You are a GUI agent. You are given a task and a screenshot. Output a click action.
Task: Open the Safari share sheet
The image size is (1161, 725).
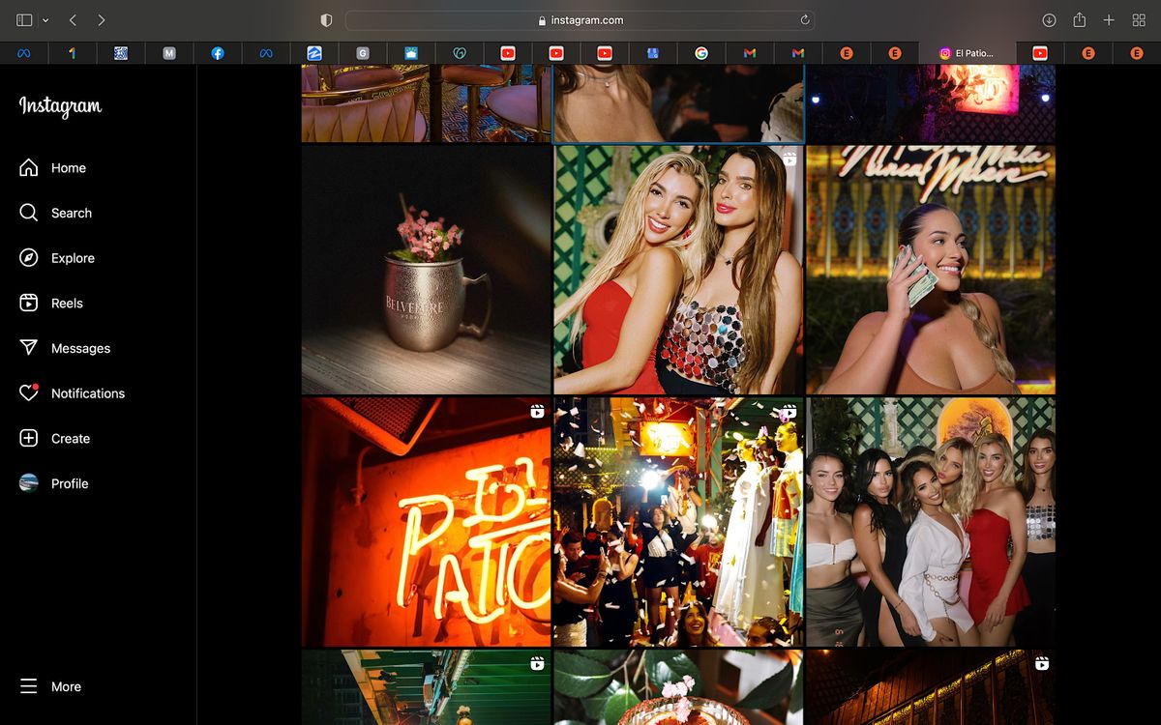pyautogui.click(x=1078, y=19)
